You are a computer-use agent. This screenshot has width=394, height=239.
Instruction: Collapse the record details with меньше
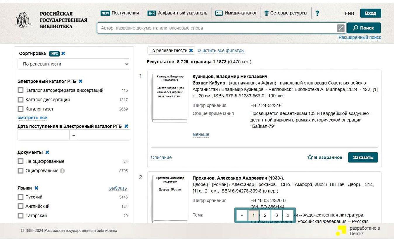201,134
